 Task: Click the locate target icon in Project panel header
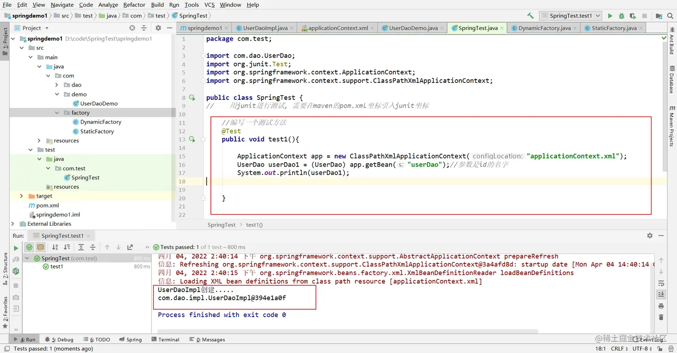(x=132, y=28)
